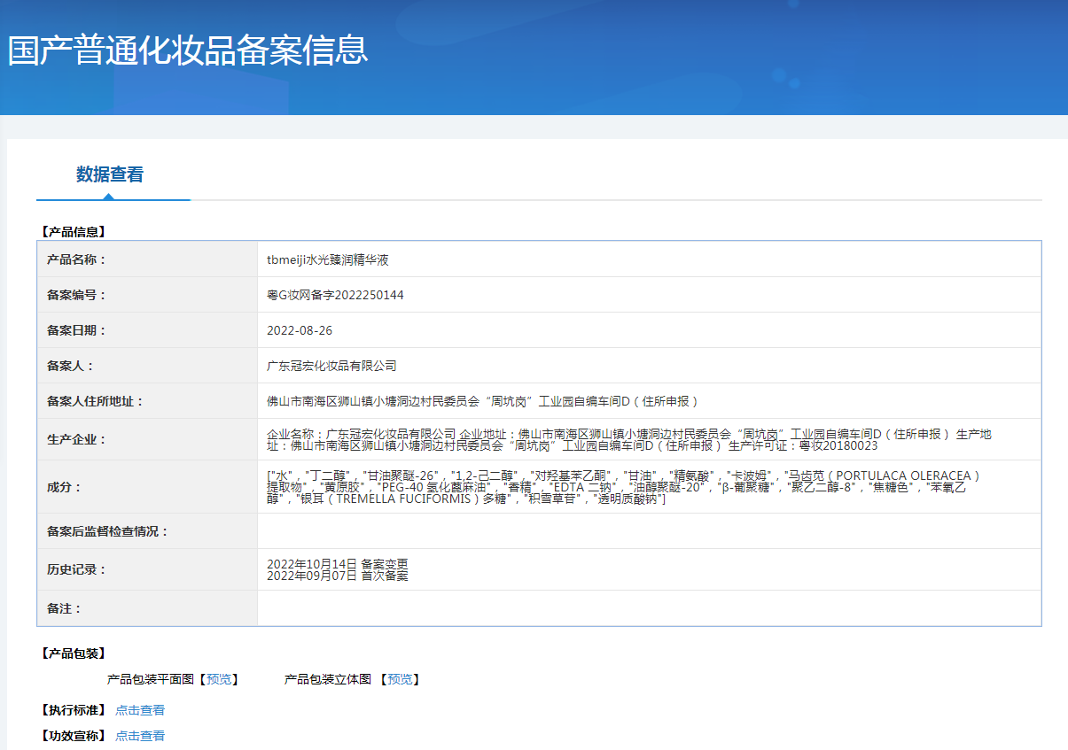Click the 产品名称 row label
This screenshot has height=750, width=1068.
pos(76,259)
